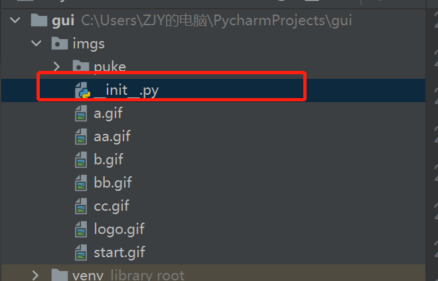Select the start.gif file

click(119, 253)
